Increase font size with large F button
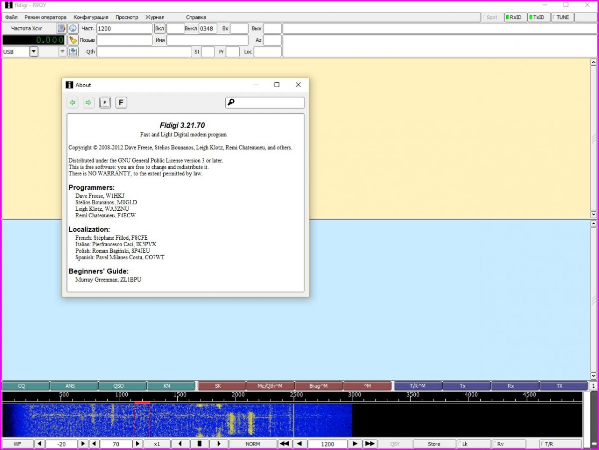Screen dimensions: 599x450 pos(121,103)
